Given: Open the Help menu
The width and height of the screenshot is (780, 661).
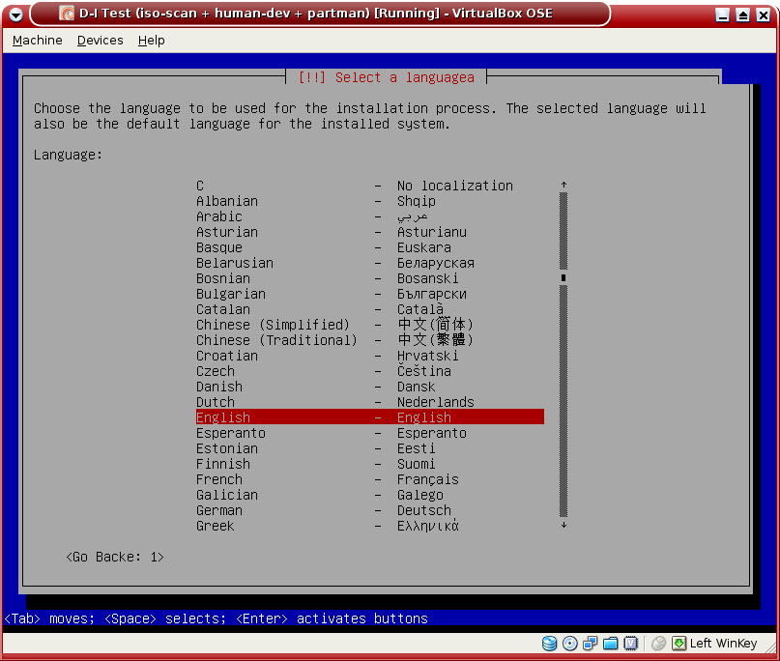Looking at the screenshot, I should coord(152,41).
